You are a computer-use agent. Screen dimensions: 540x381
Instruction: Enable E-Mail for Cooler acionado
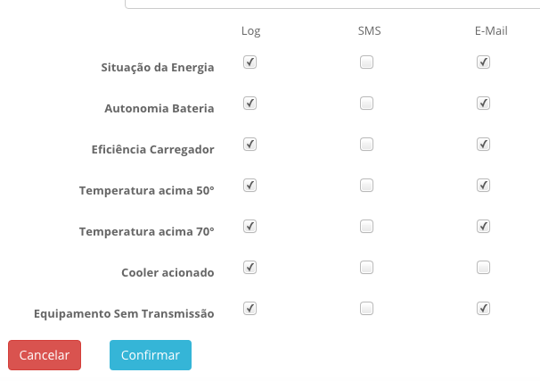coord(483,267)
